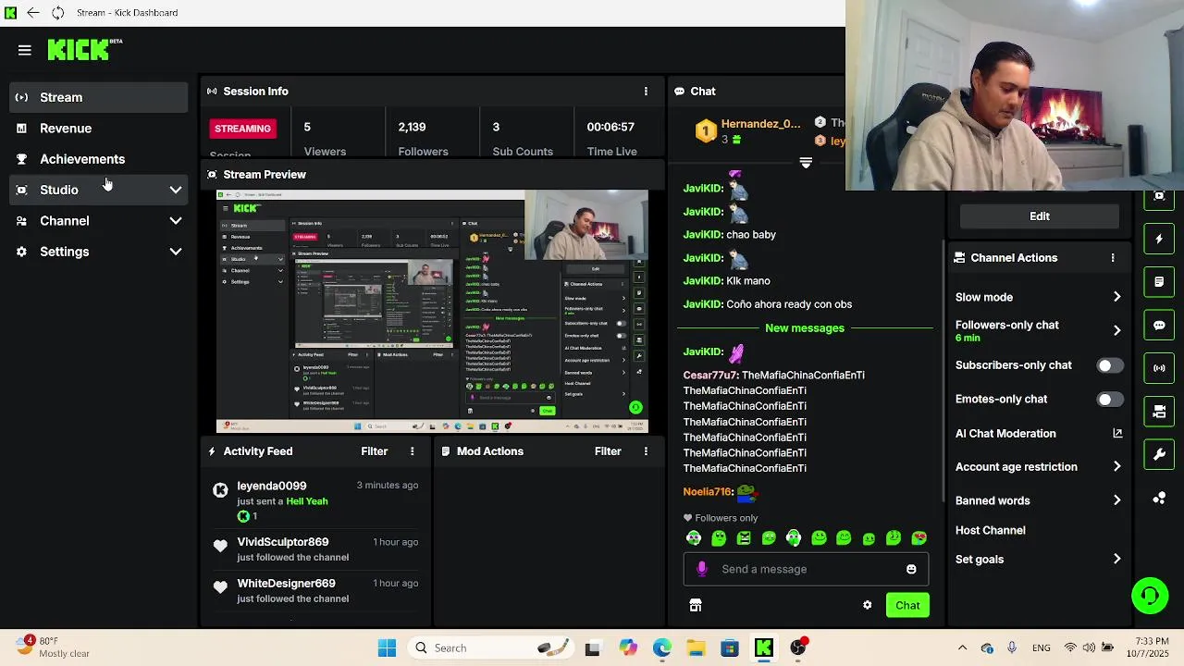The width and height of the screenshot is (1184, 666).
Task: Filter the Activity Feed
Action: [374, 451]
